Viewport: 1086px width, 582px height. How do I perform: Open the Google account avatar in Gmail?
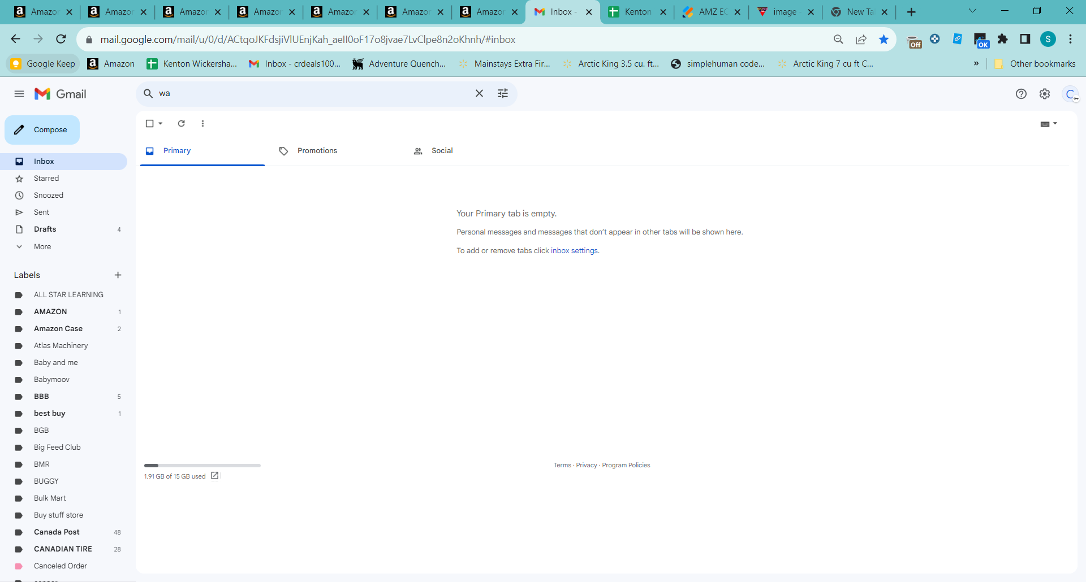point(1071,94)
